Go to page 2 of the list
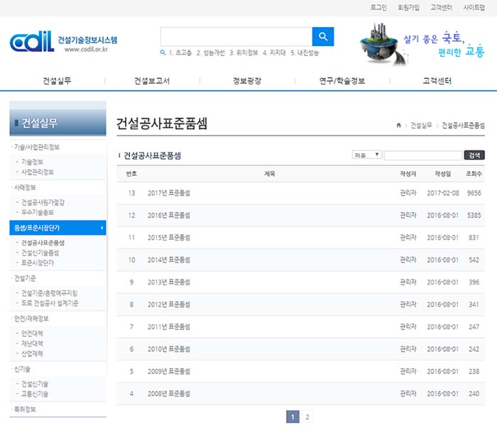This screenshot has width=497, height=430. coord(307,417)
